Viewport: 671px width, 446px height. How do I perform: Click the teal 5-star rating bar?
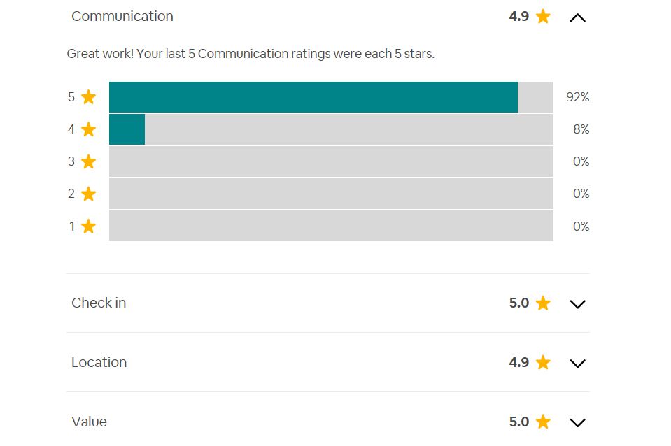(x=313, y=97)
